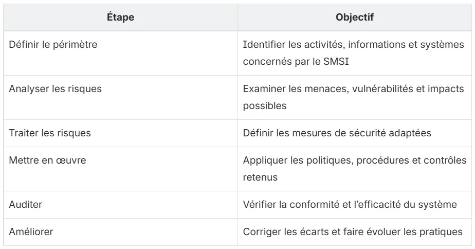Viewport: 475px width, 249px height.
Task: Select the Analyser les risques cell
Action: (x=121, y=97)
